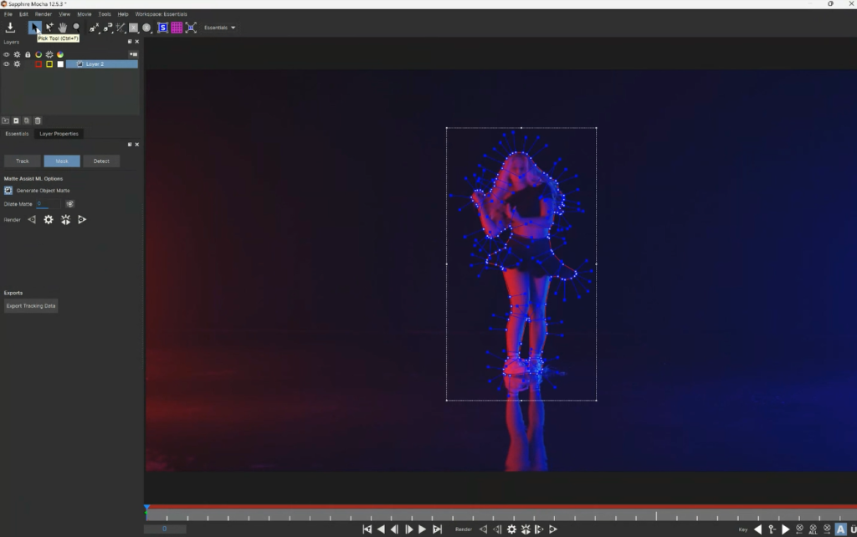Click Layer 2 red color swatch
Viewport: 857px width, 537px height.
[38, 64]
